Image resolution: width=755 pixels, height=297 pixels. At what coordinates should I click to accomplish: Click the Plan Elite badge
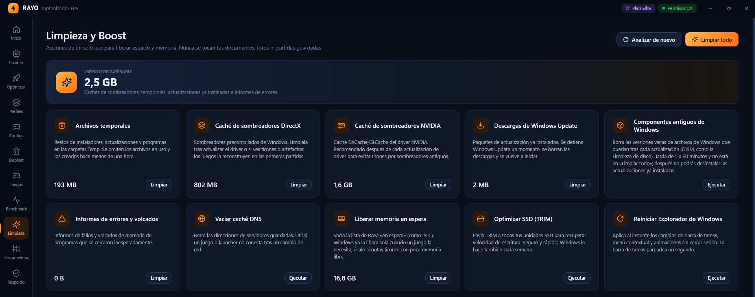click(x=638, y=8)
